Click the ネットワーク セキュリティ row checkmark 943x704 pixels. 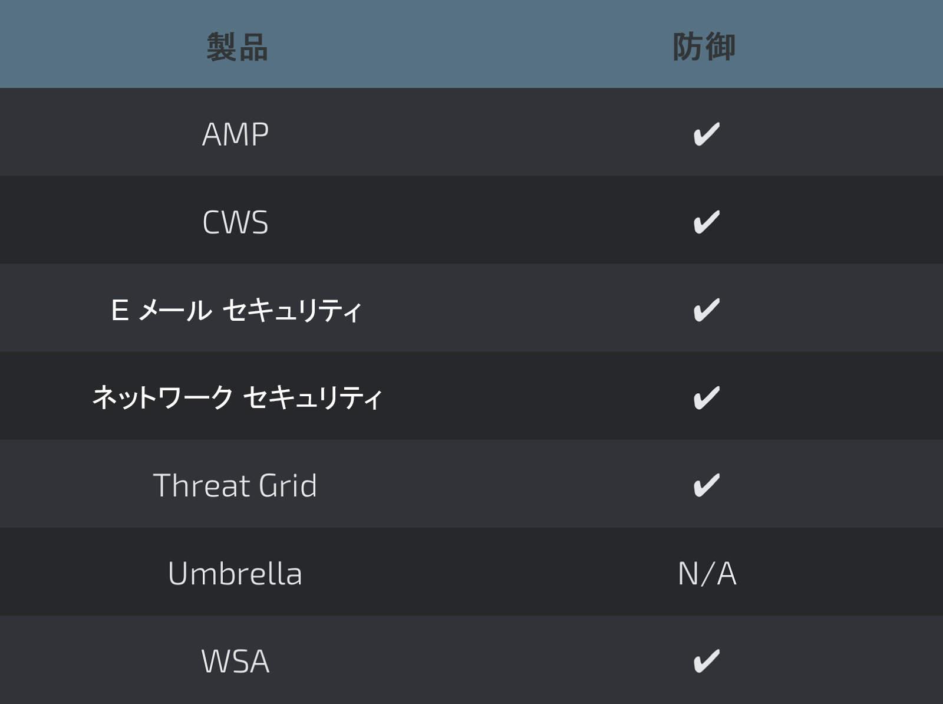point(706,397)
